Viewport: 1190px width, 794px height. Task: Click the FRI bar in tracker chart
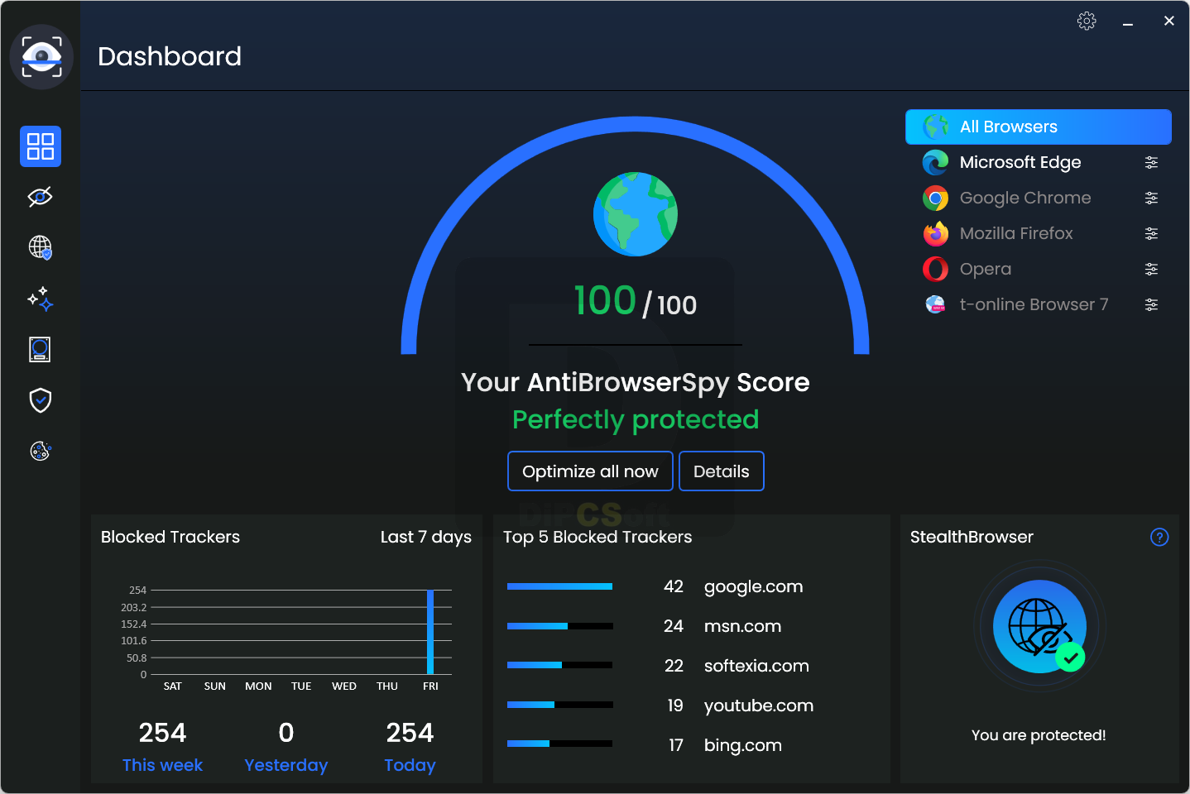tap(430, 632)
